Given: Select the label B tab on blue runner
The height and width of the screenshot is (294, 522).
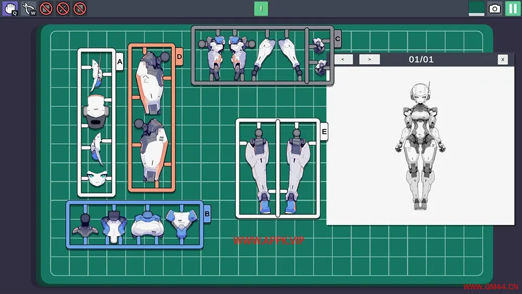Looking at the screenshot, I should point(207,214).
